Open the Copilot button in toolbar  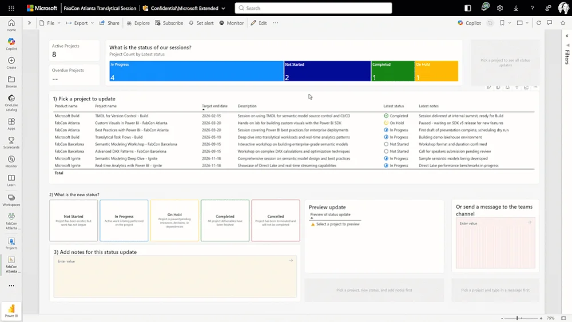click(470, 23)
